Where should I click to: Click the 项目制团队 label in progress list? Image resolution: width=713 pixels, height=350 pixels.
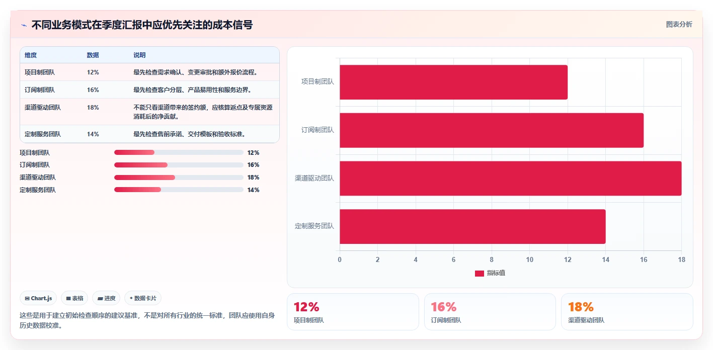pyautogui.click(x=35, y=152)
